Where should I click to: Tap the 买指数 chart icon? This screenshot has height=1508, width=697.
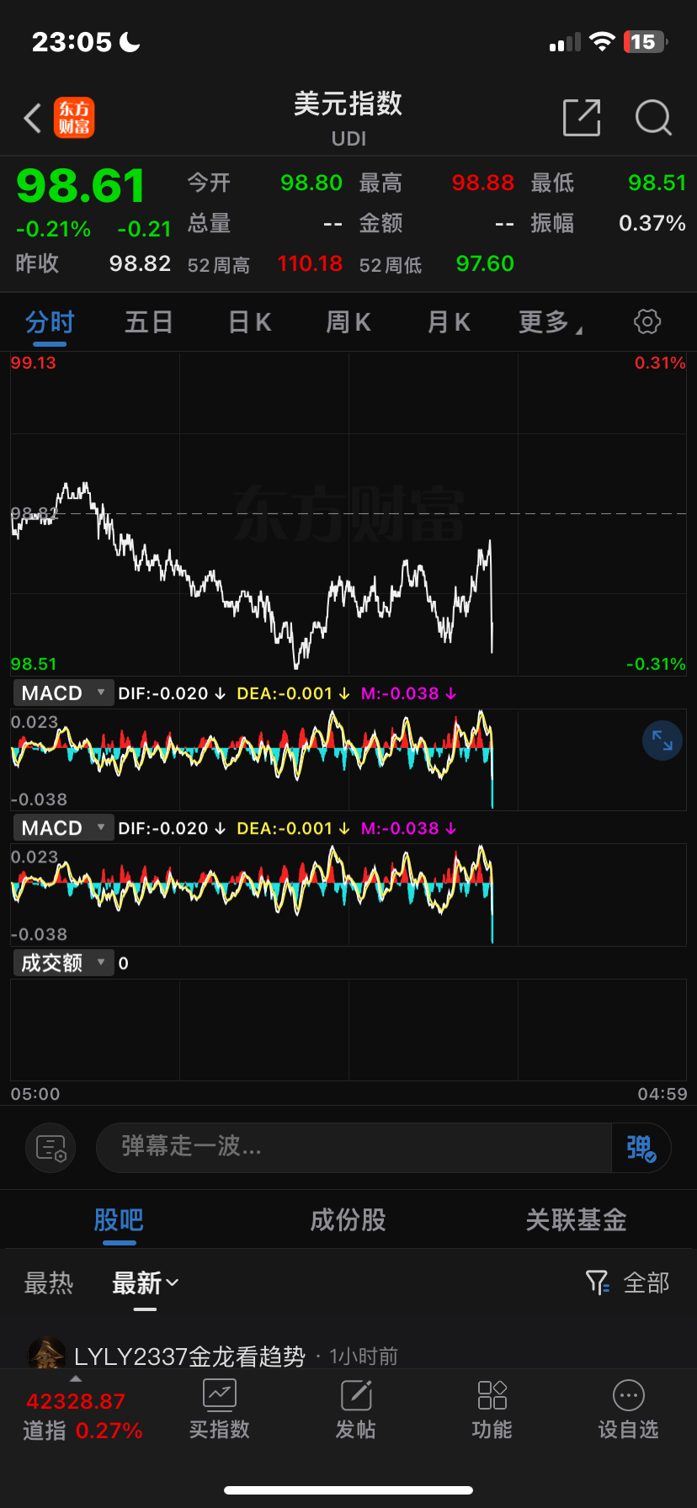220,1394
